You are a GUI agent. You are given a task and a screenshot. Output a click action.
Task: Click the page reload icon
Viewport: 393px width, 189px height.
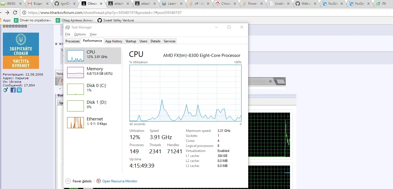click(15, 13)
